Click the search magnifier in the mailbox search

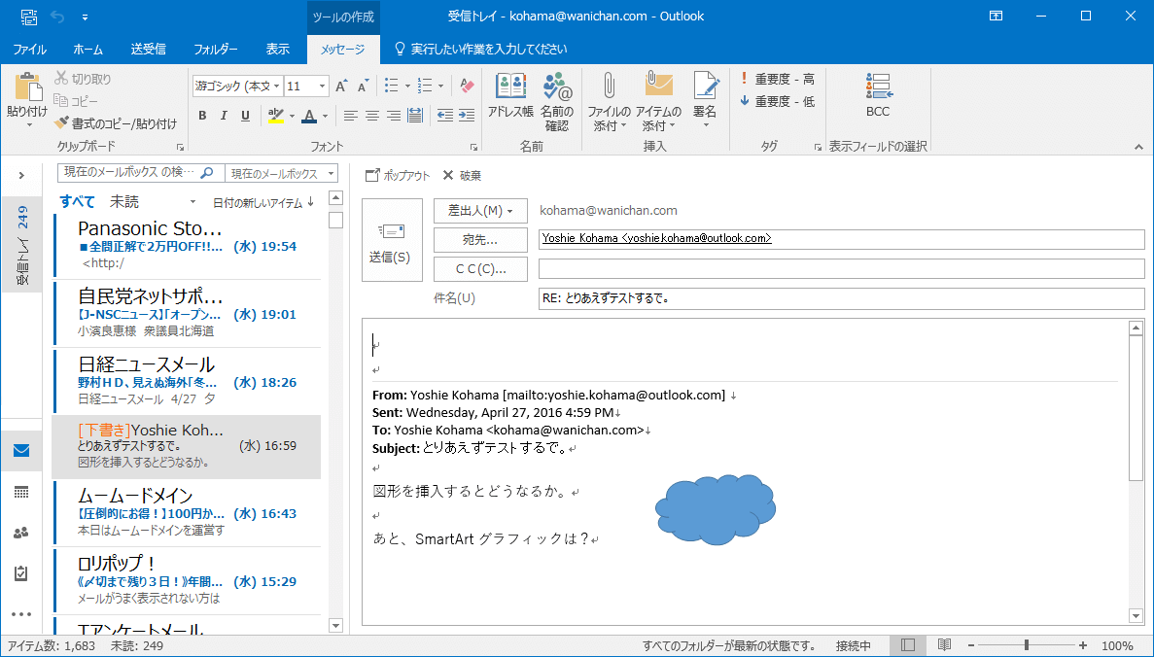point(207,172)
